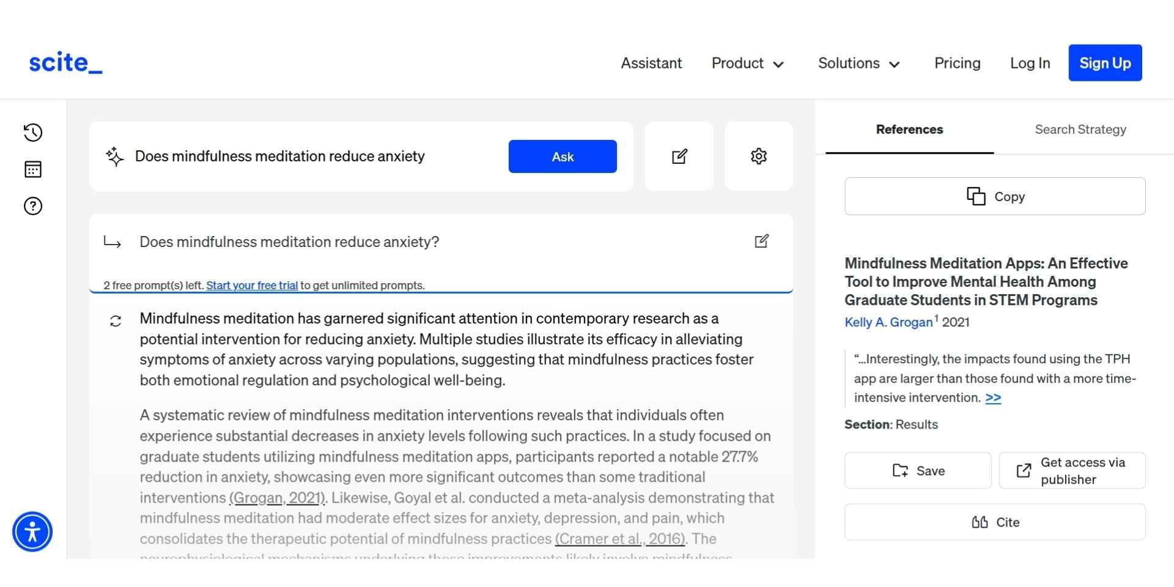
Task: Regenerate the answer with refresh icon
Action: [116, 321]
